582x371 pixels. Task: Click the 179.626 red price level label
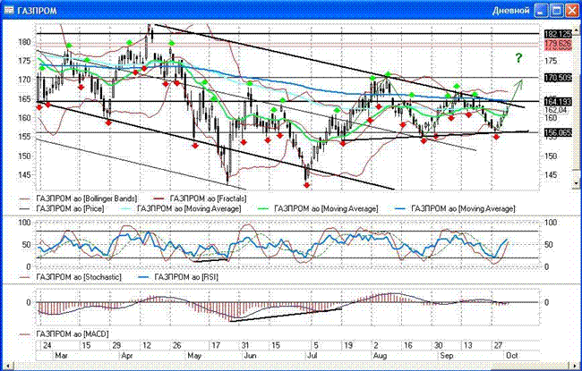(558, 44)
